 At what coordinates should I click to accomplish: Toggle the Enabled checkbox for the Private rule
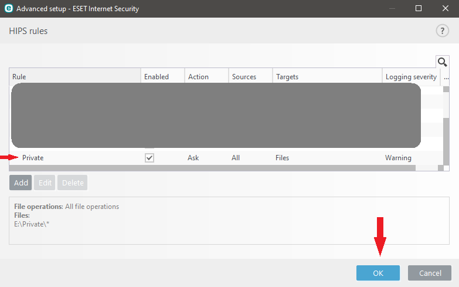coord(149,158)
